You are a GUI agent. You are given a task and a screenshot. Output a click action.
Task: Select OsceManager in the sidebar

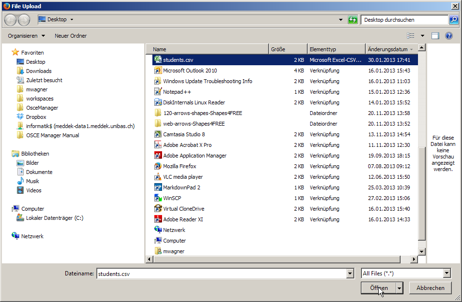42,108
